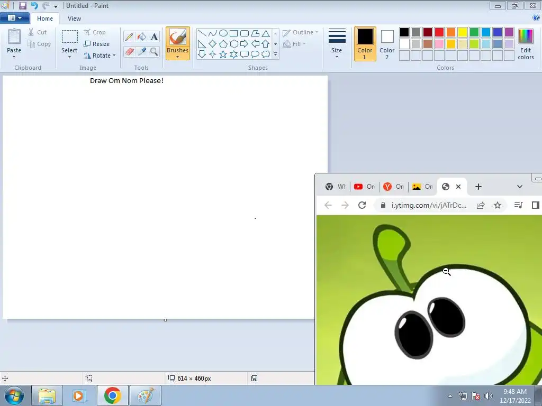Select the Color picker eyedropper tool
The width and height of the screenshot is (542, 406).
click(142, 52)
